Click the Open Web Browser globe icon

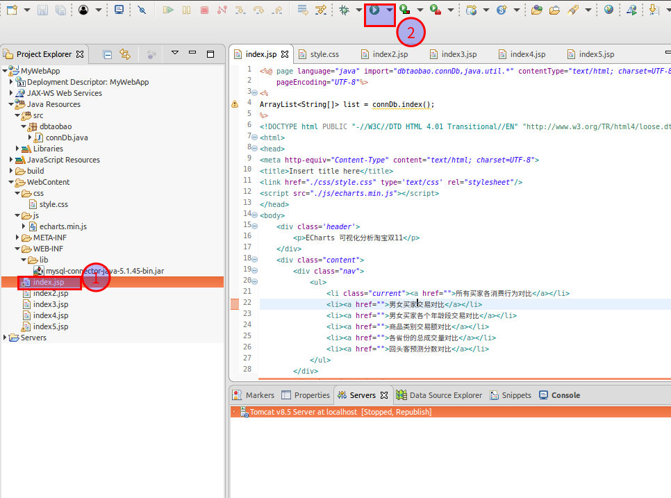[609, 10]
